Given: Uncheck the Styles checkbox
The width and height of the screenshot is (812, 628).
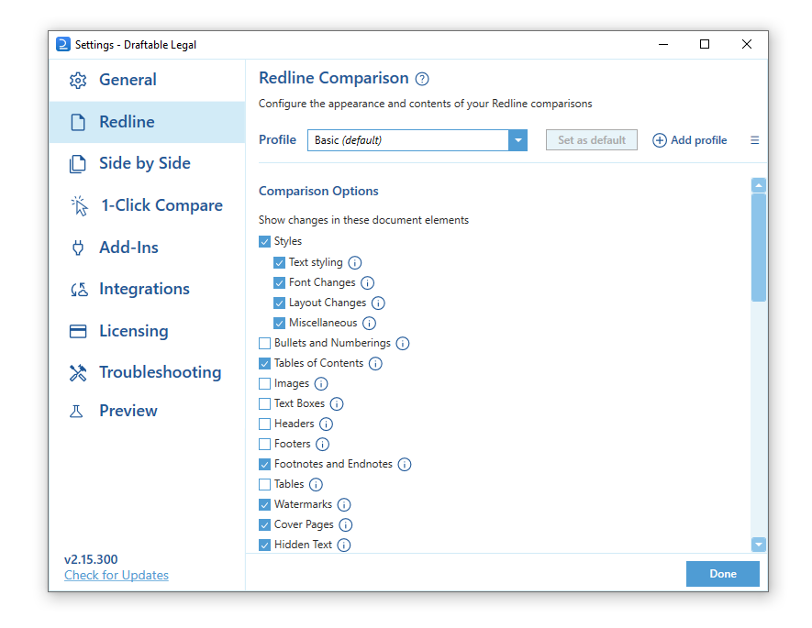Looking at the screenshot, I should click(x=264, y=242).
